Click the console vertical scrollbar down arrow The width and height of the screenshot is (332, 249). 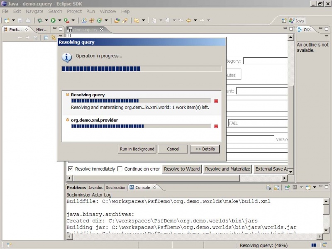[326, 230]
